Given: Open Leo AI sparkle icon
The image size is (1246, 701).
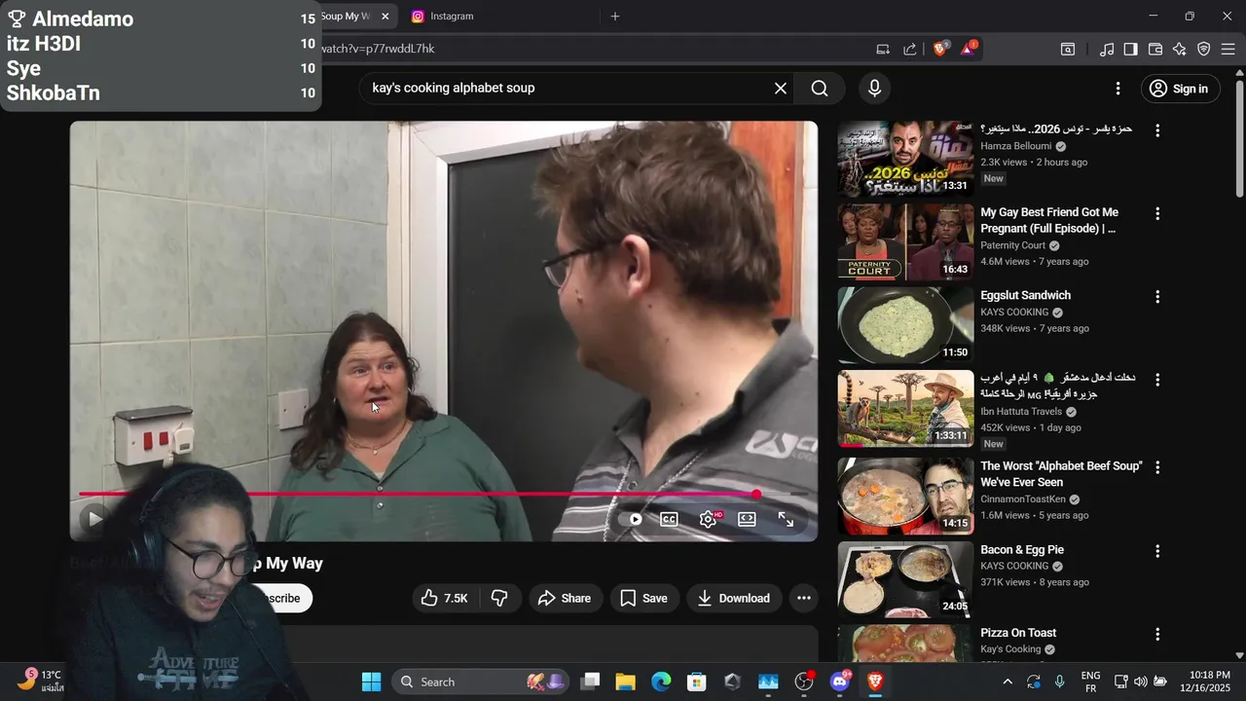Looking at the screenshot, I should click(x=1180, y=49).
